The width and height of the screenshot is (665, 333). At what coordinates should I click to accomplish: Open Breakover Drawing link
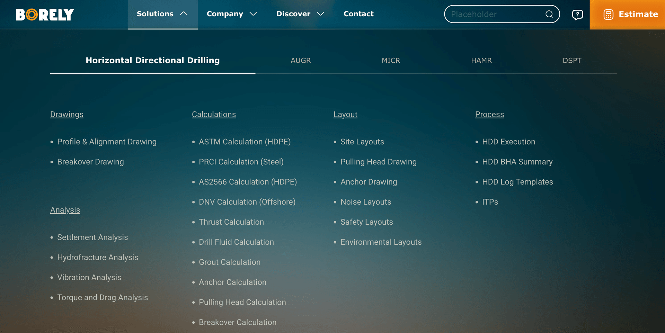click(x=90, y=162)
